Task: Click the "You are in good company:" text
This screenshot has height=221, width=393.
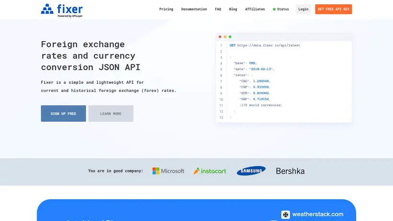Action: click(x=116, y=171)
